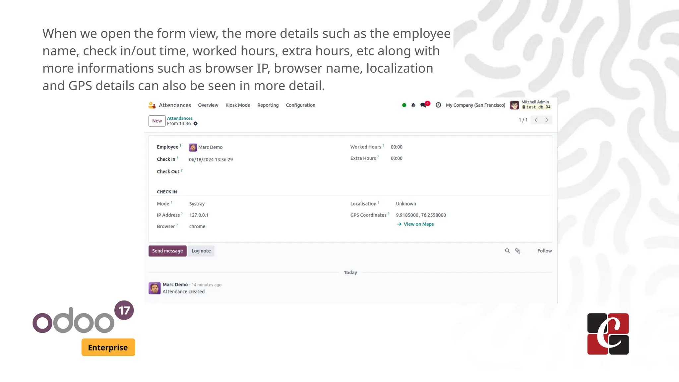This screenshot has height=382, width=679.
Task: Click the Extra Hours value 00:00
Action: coord(397,159)
